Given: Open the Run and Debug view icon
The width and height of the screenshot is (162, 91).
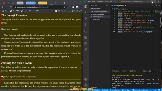Looking at the screenshot, I should 86,25.
